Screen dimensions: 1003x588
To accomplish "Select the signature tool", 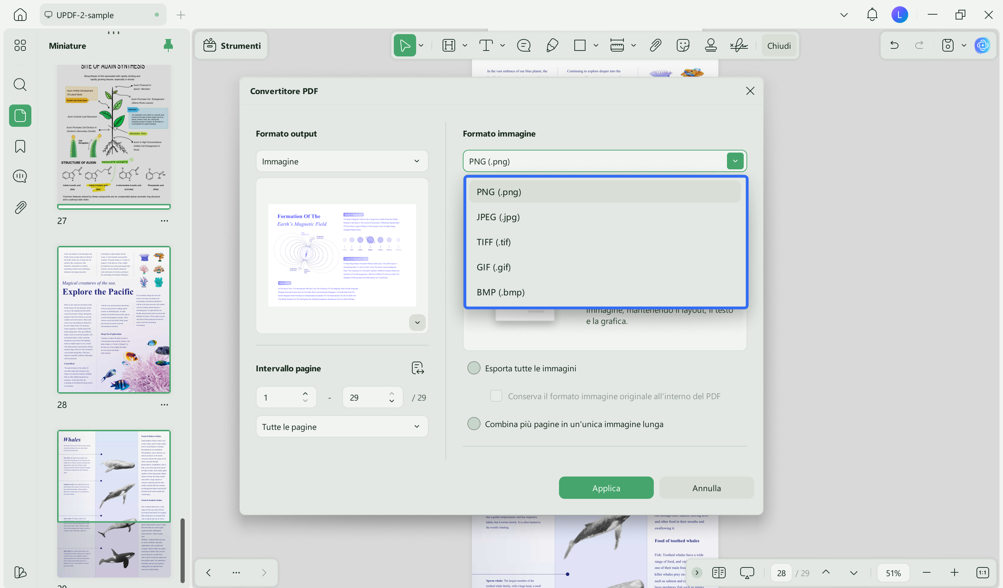I will 739,45.
